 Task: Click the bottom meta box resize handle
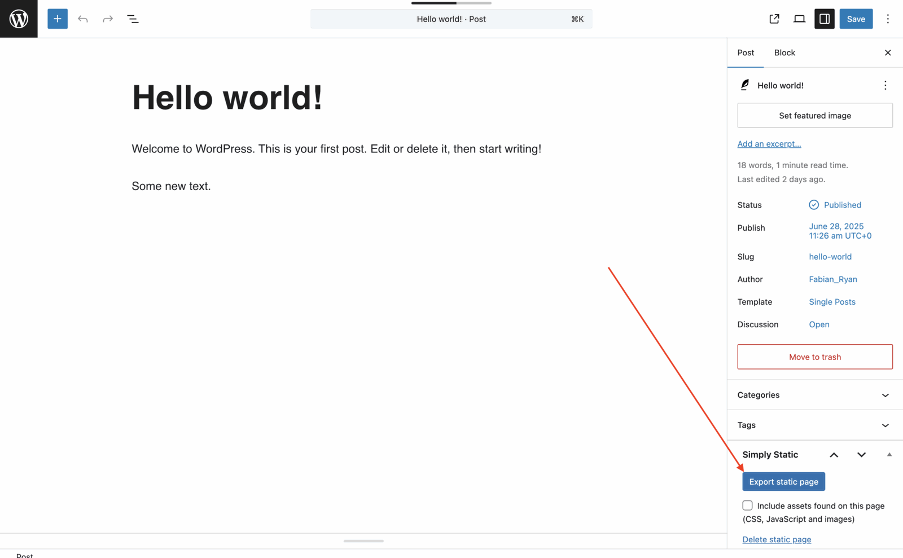(363, 541)
